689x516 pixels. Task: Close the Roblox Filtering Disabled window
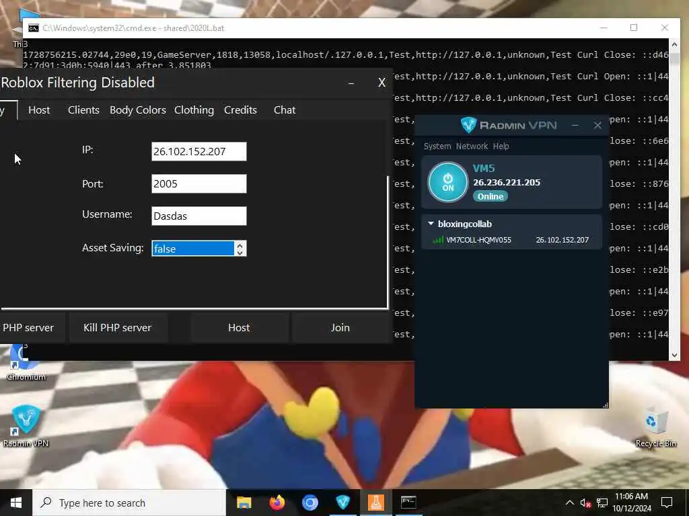(382, 83)
